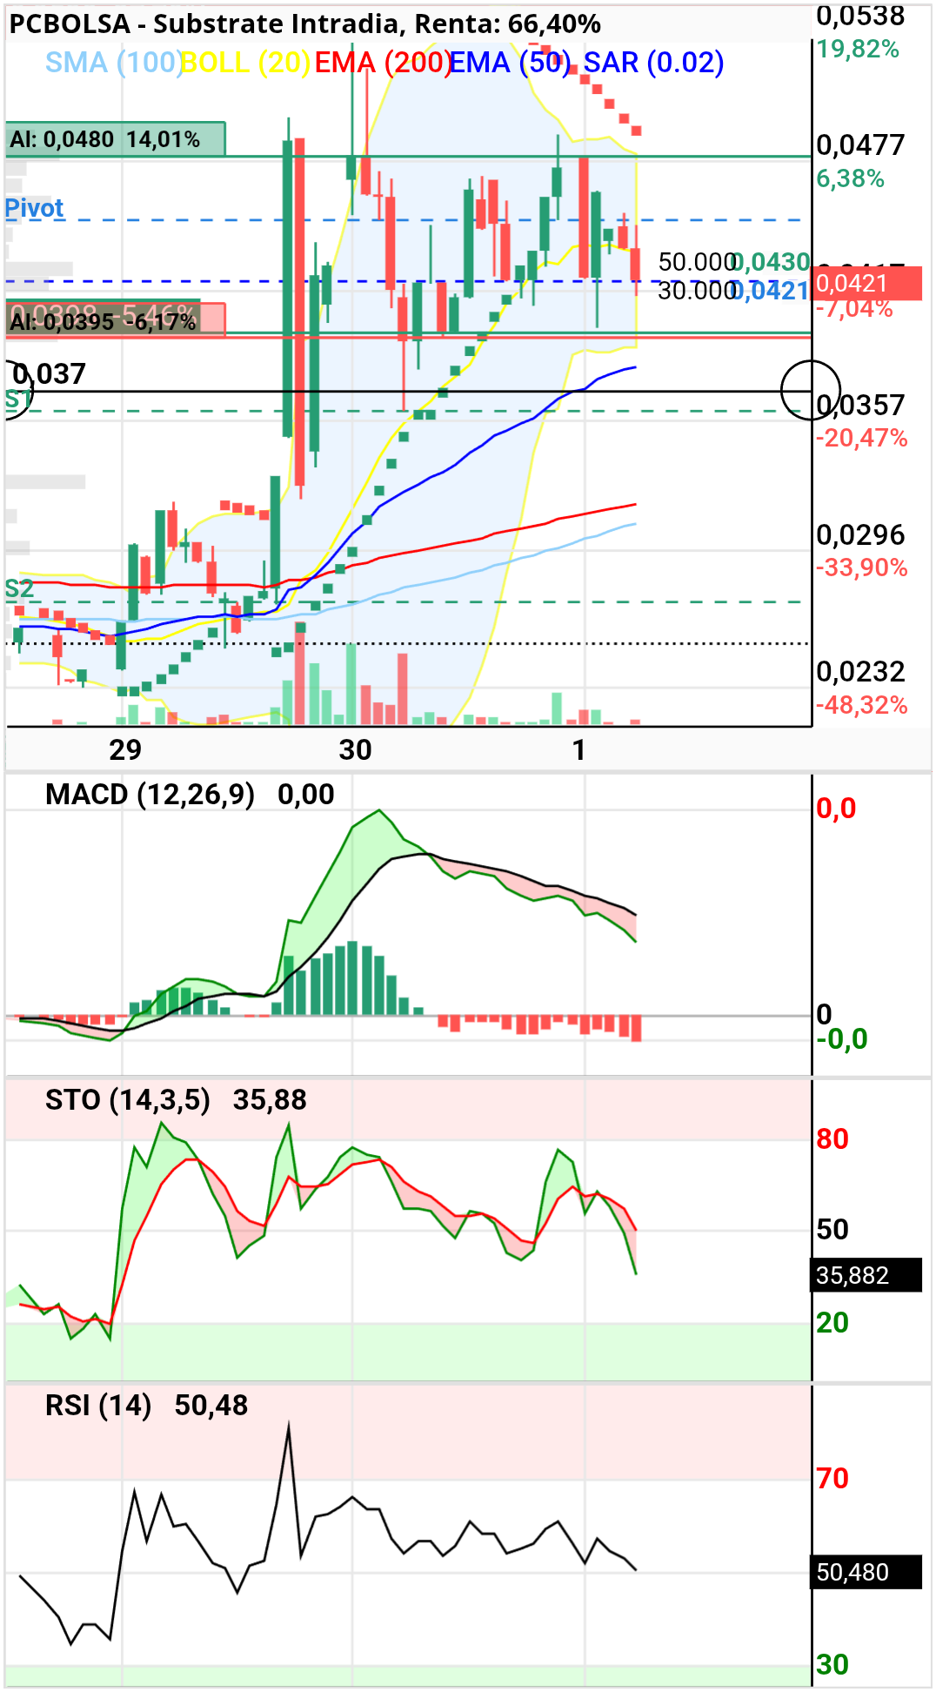Click the EMA (200) legend label

click(383, 63)
